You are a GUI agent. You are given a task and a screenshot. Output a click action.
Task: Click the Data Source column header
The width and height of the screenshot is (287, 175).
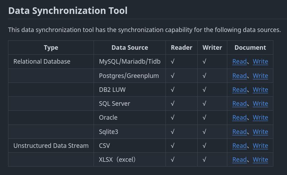tap(130, 47)
